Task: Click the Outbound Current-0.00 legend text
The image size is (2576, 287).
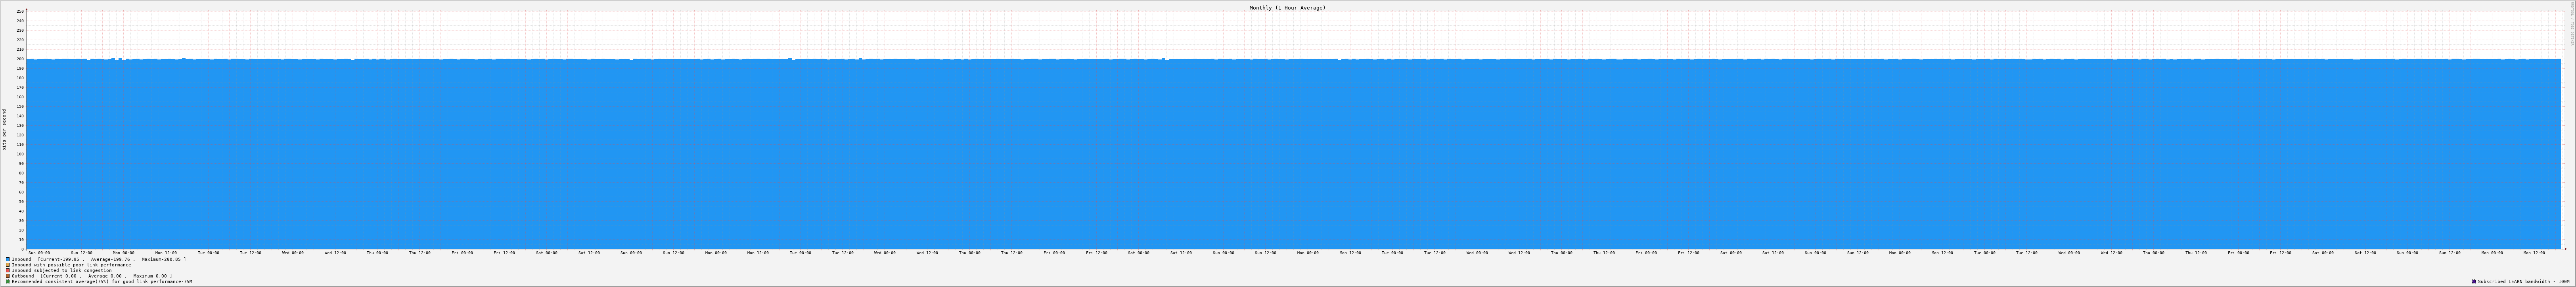Action: 92,276
